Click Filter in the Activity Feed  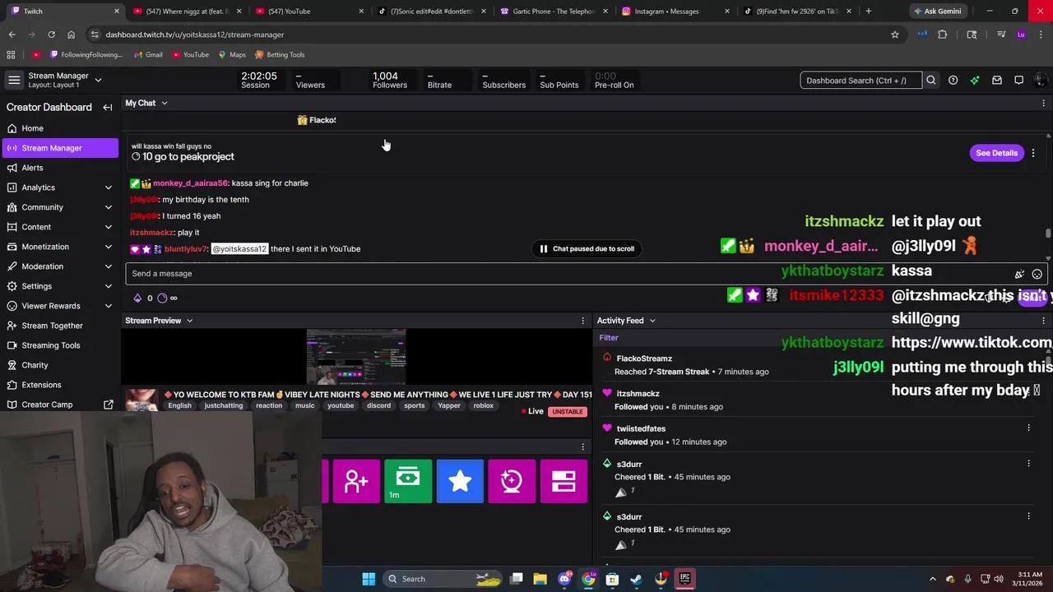click(x=609, y=338)
